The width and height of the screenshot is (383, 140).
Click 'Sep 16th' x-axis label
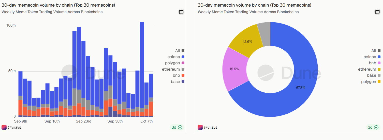click(x=52, y=121)
